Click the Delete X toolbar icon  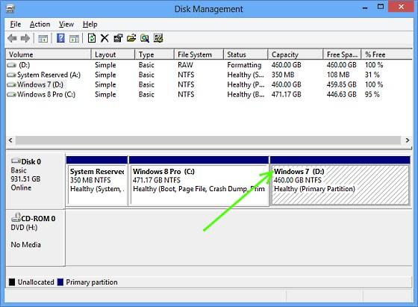104,38
